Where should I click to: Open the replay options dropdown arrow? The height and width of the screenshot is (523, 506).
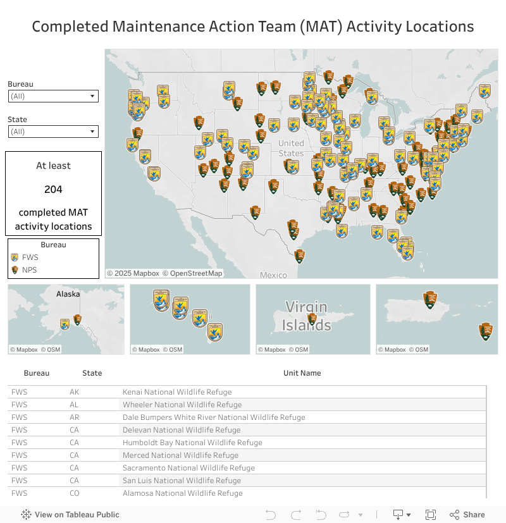tap(361, 515)
